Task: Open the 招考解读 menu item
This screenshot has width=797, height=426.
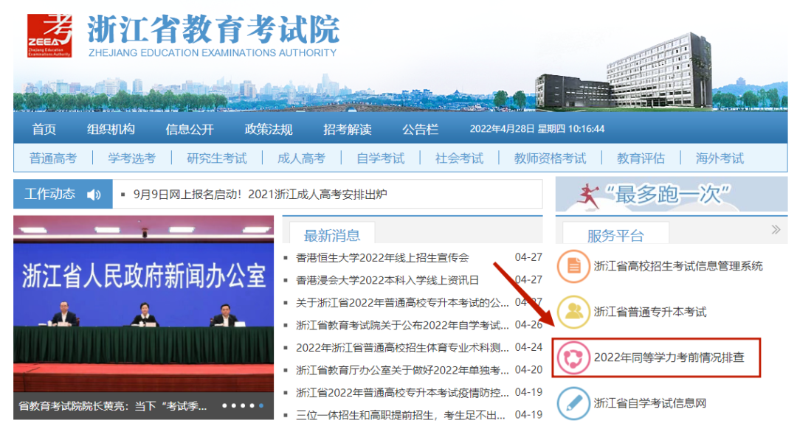Action: pos(347,128)
